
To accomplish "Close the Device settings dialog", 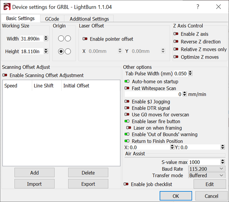I will coord(218,7).
